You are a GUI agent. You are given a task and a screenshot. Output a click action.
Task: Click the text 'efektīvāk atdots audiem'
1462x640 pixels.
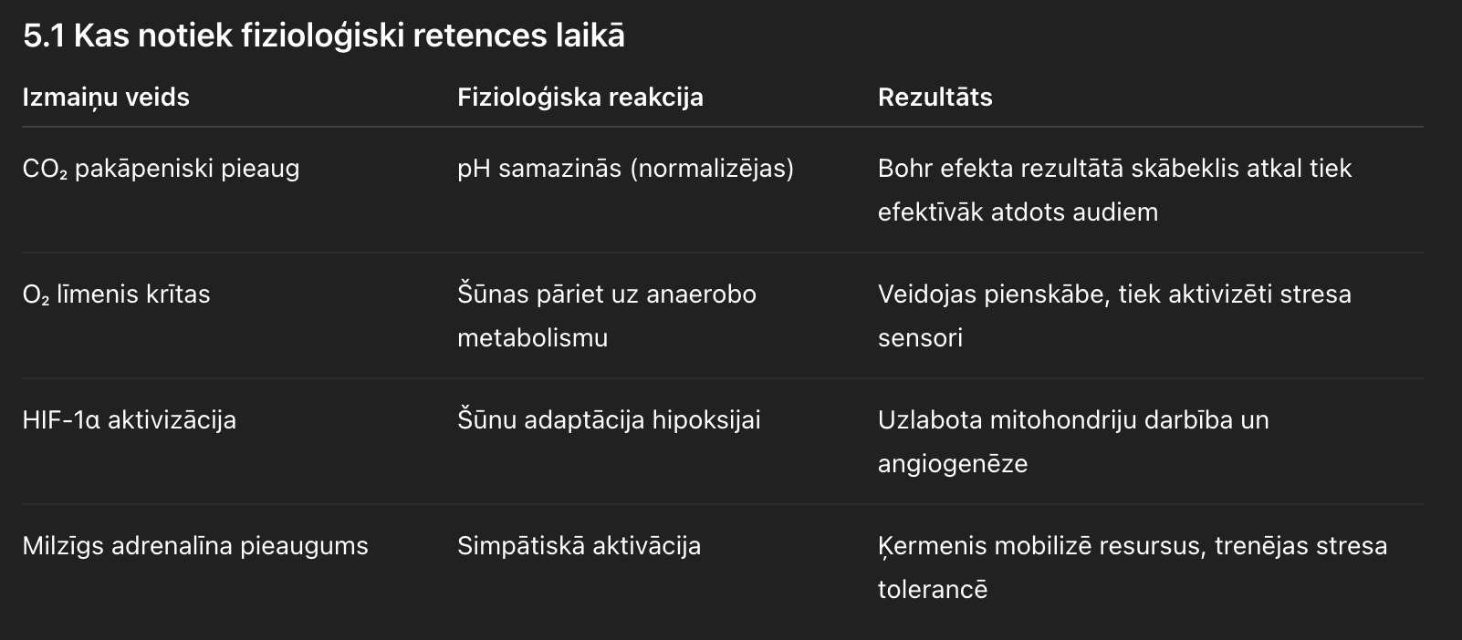[x=1018, y=212]
